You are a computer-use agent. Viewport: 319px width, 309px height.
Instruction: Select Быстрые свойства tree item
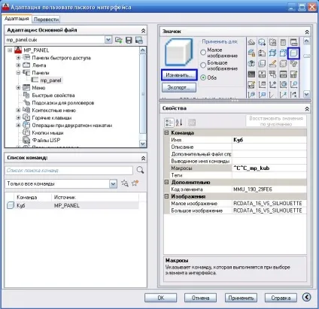[53, 95]
